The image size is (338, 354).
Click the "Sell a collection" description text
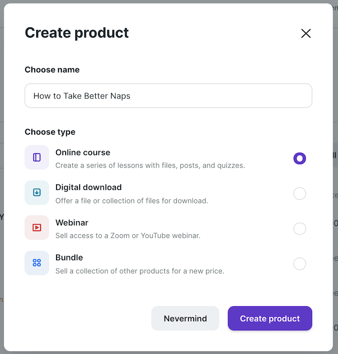(x=140, y=271)
